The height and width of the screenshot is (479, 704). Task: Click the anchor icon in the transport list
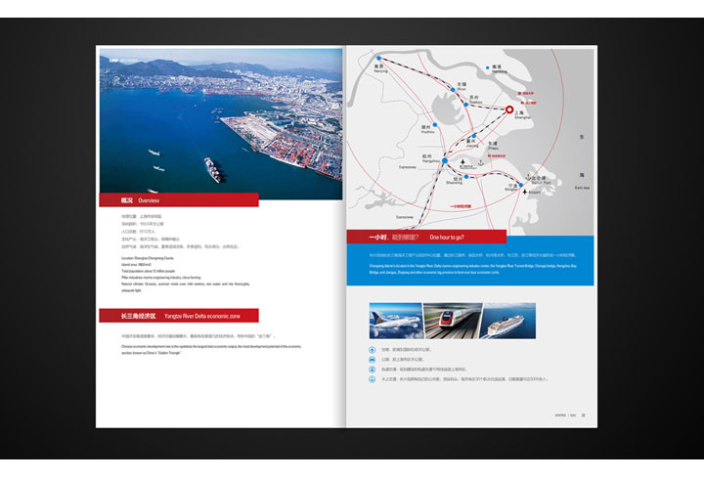tap(372, 379)
